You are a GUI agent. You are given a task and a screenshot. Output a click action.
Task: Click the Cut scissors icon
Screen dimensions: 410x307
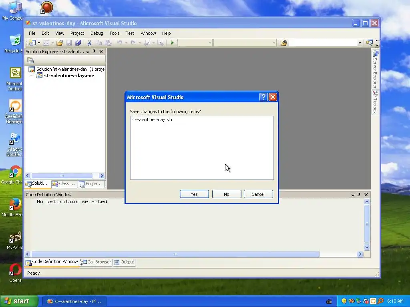coord(89,43)
